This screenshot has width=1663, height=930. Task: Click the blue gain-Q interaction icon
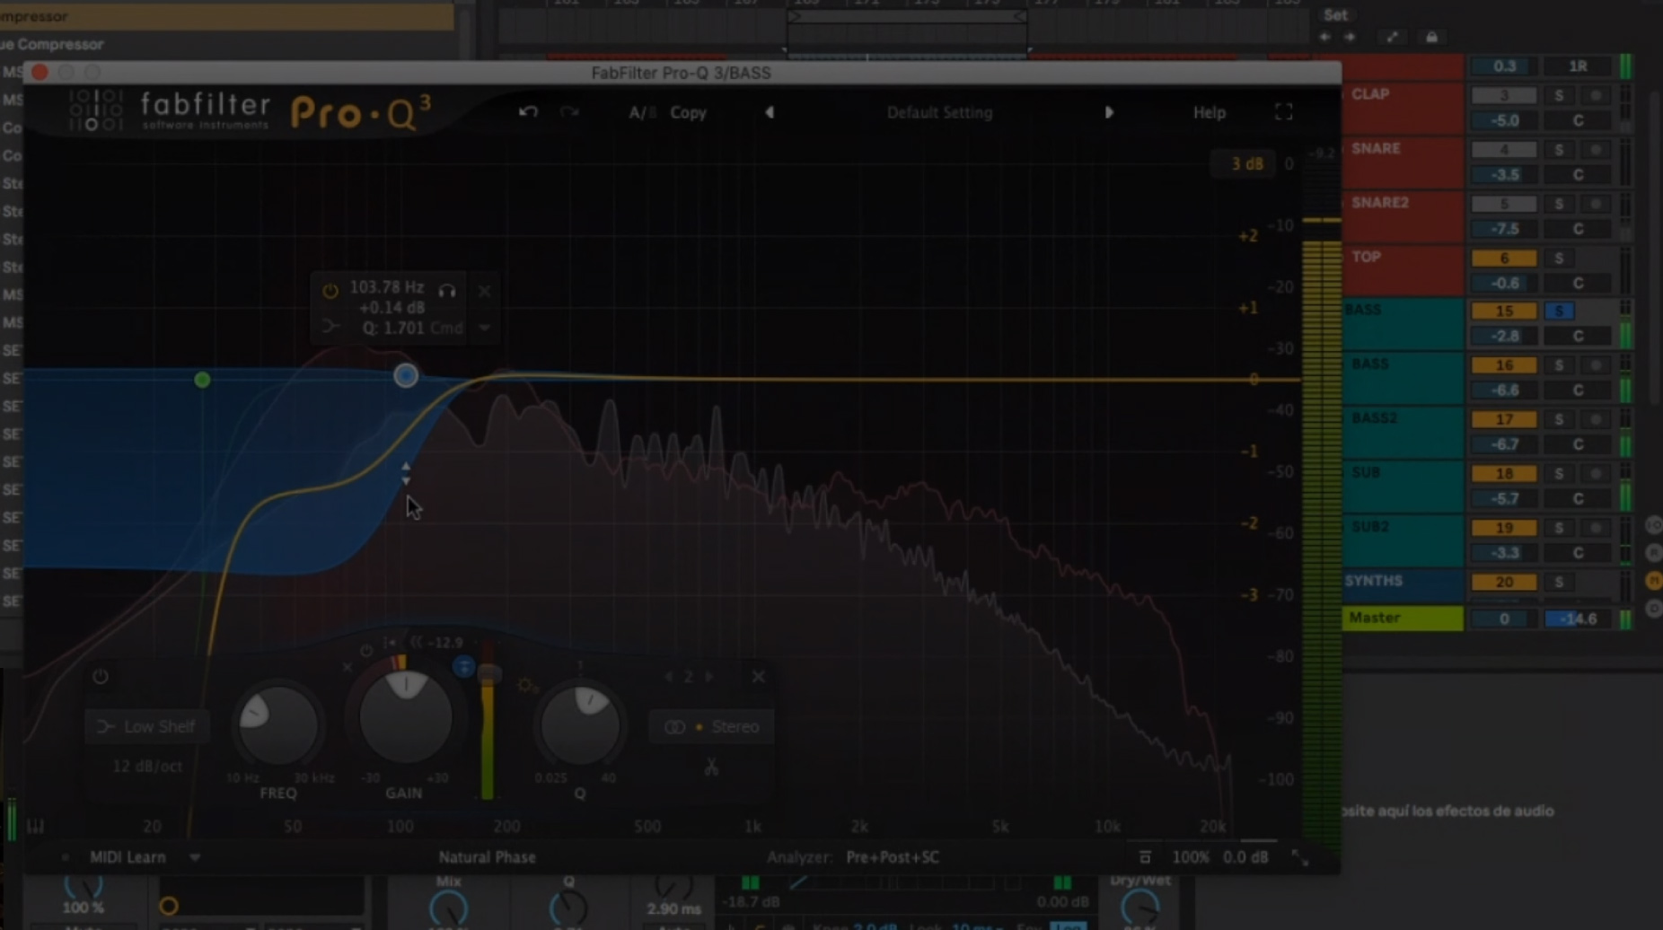pyautogui.click(x=463, y=666)
